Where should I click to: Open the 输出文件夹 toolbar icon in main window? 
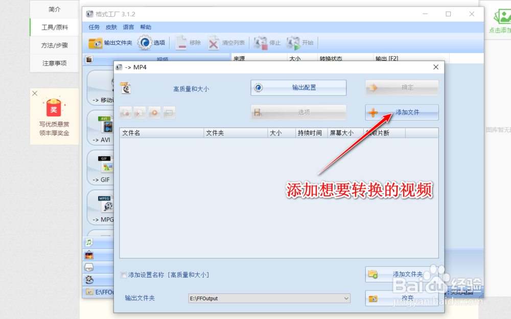[95, 43]
